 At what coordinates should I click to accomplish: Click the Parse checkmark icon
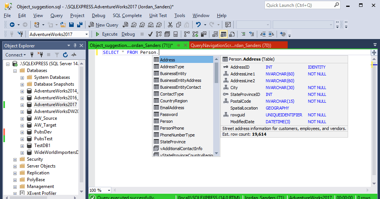tap(150, 34)
